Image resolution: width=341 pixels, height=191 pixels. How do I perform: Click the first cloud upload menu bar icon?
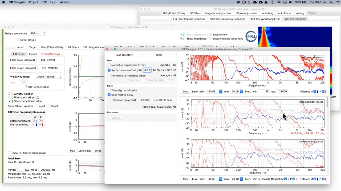255,2
